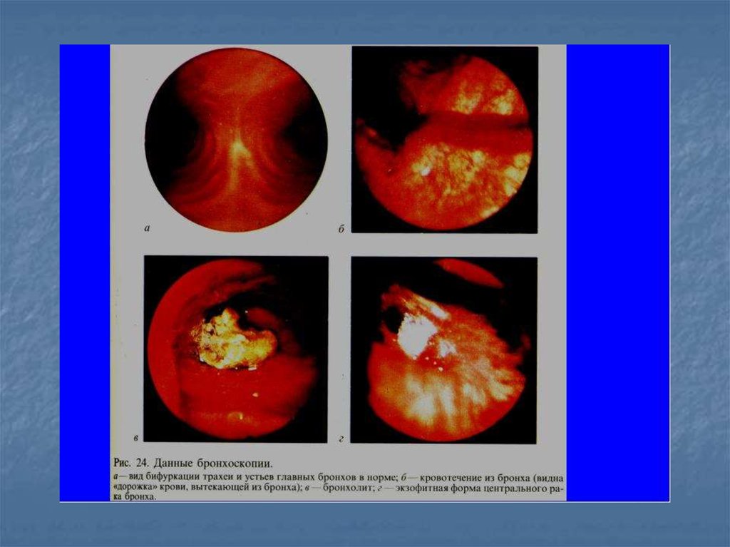The height and width of the screenshot is (547, 730).
Task: Click the letter label 'б' beside second image
Action: (x=341, y=229)
